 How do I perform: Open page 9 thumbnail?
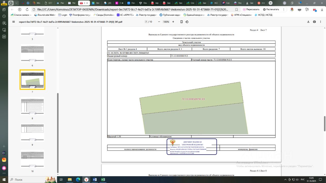[32, 132]
